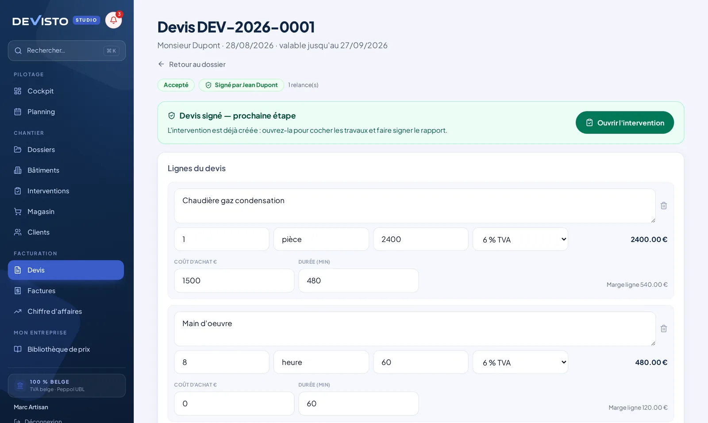Open the notifications bell

(114, 20)
